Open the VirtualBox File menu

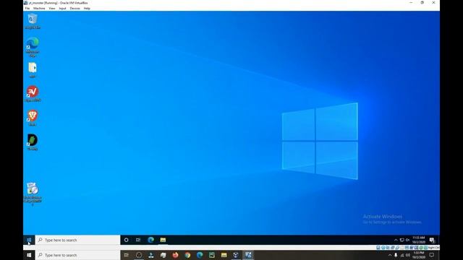point(27,8)
